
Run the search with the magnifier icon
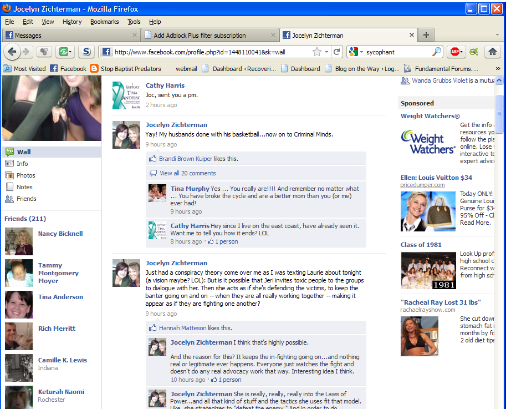436,52
